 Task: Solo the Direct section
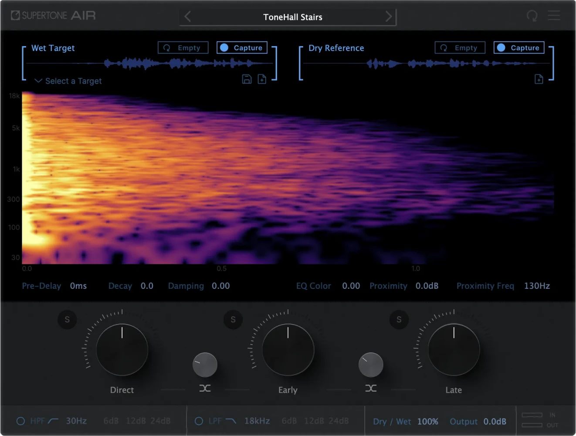[67, 320]
